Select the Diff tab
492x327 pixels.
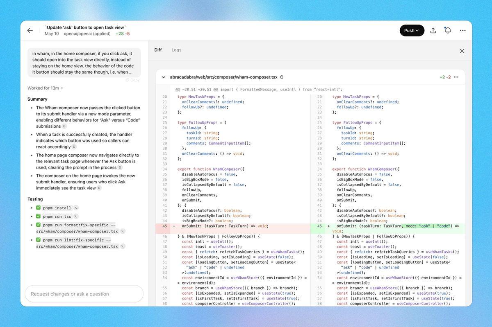(158, 50)
